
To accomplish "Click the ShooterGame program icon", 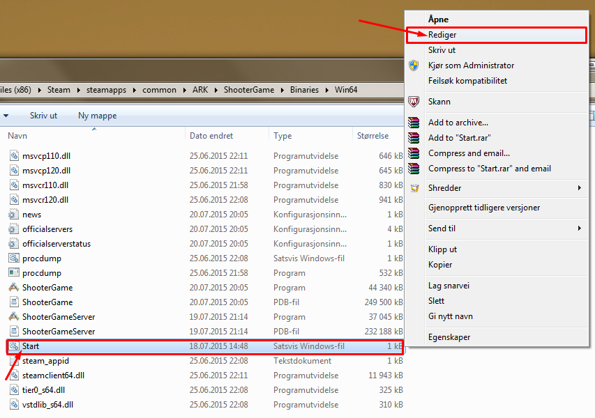I will coord(14,287).
